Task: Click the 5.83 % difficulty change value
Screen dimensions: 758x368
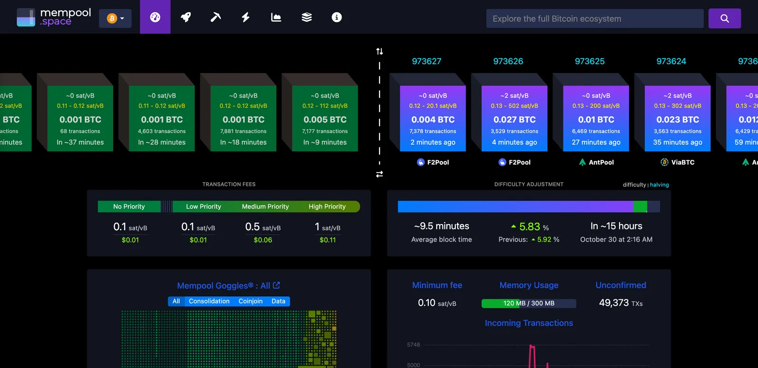Action: click(x=530, y=227)
